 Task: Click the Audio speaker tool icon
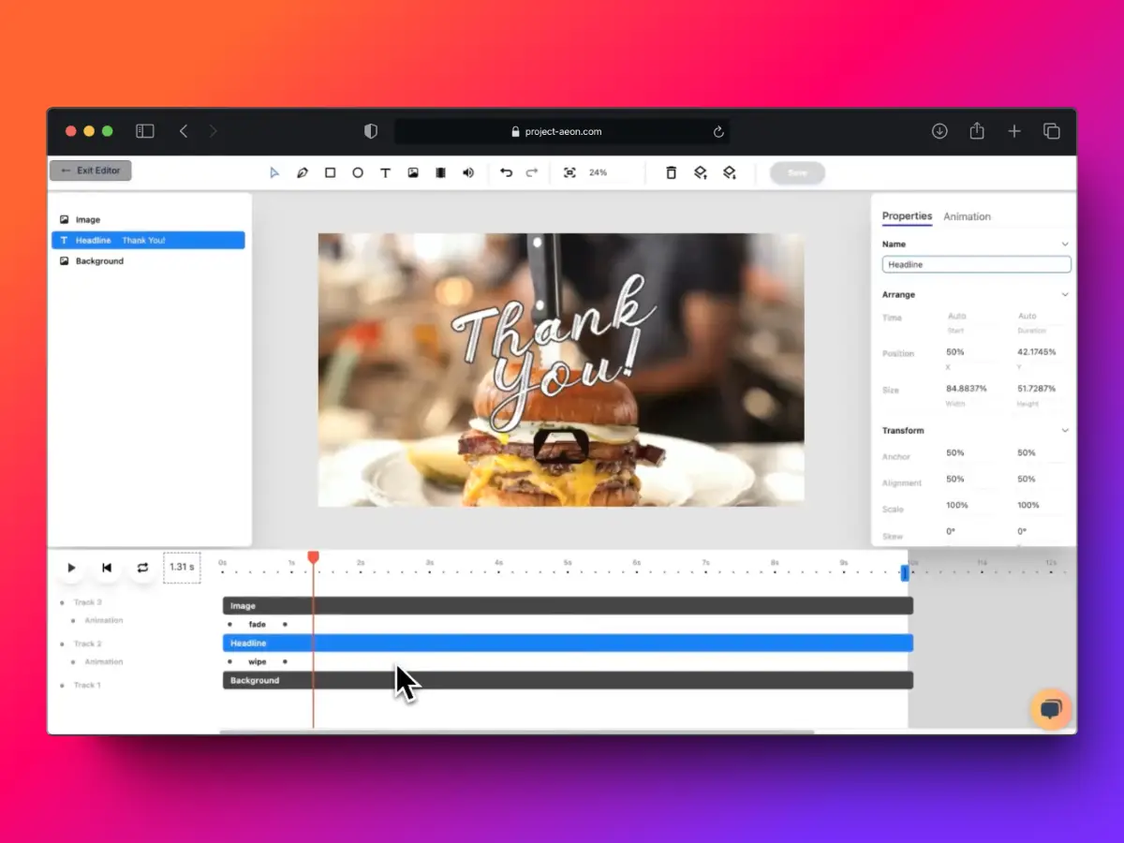[x=468, y=173]
